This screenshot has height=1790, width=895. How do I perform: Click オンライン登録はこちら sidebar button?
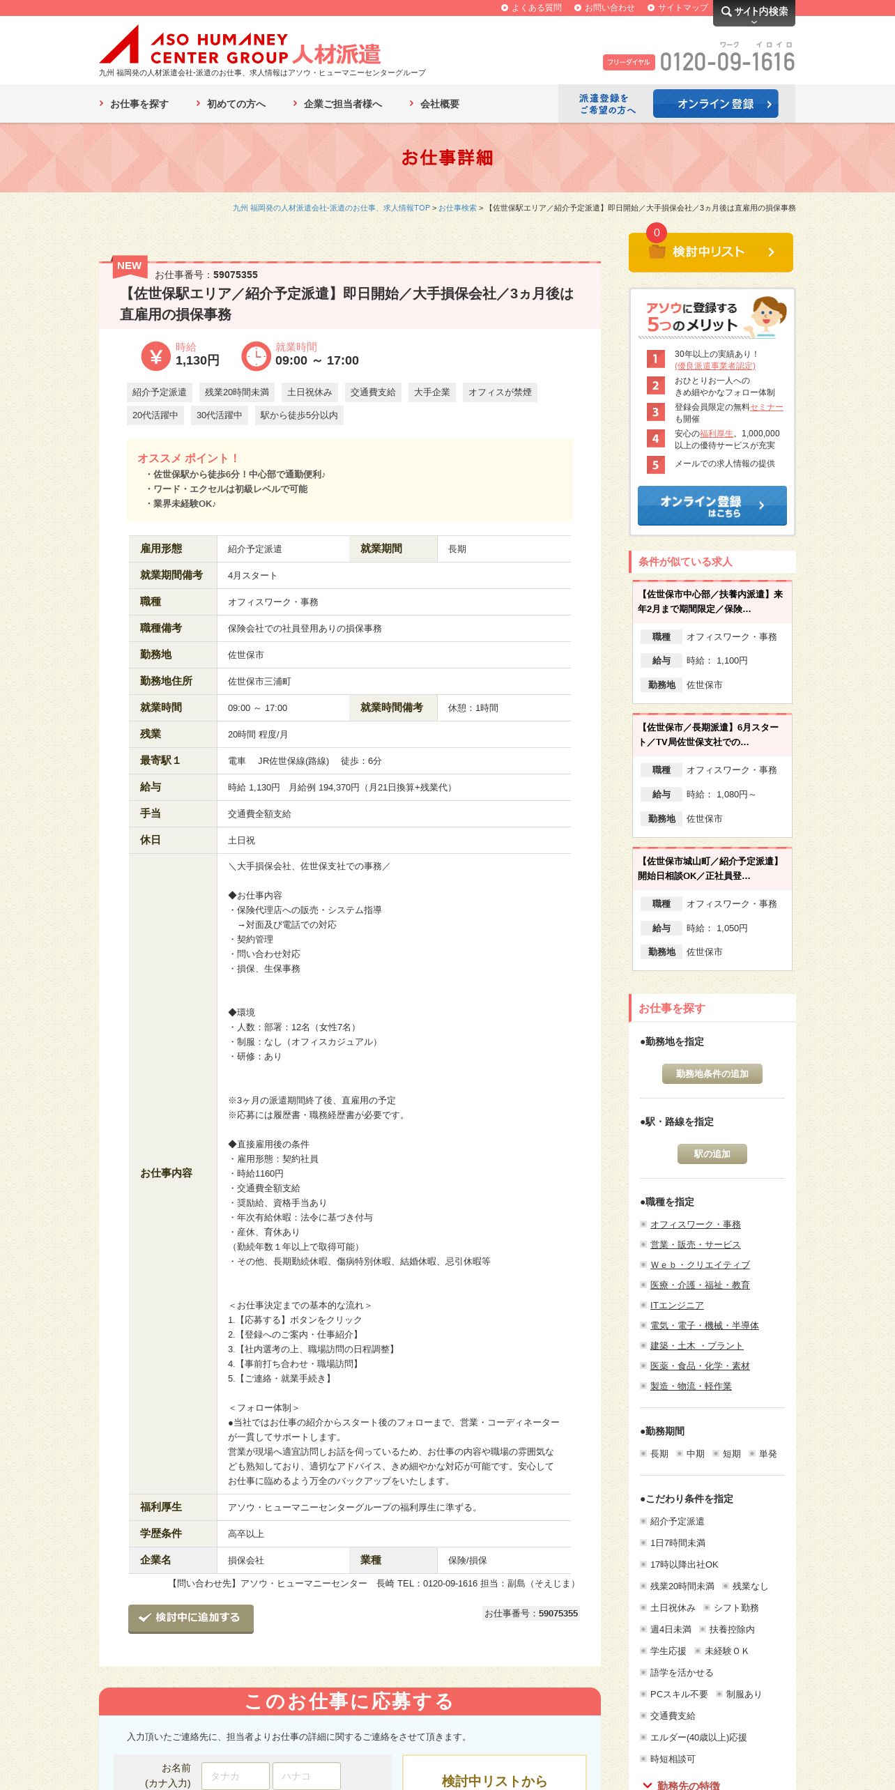click(712, 505)
